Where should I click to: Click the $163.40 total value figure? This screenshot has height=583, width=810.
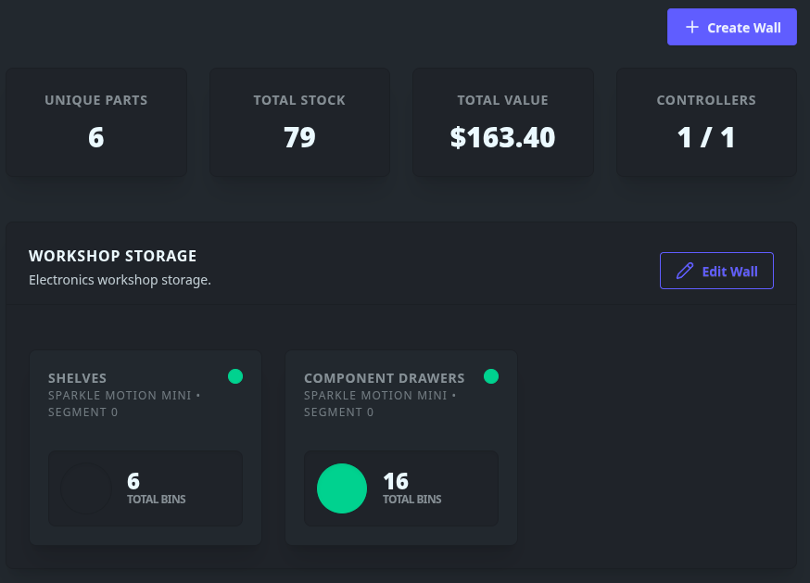coord(502,138)
